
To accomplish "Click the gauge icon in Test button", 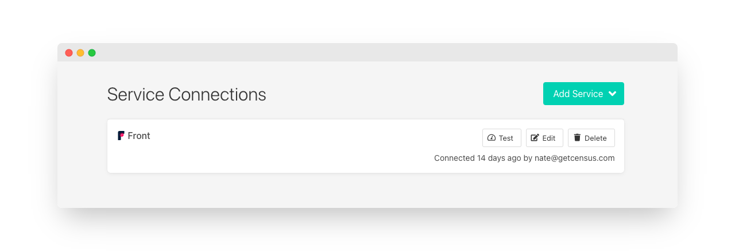I will (492, 138).
